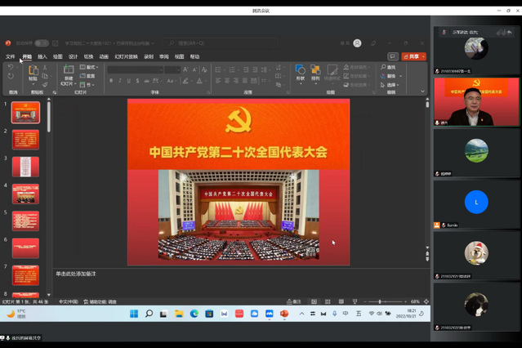Switch to the Transitions tab
Screen dimensions: 522x348
click(88, 56)
